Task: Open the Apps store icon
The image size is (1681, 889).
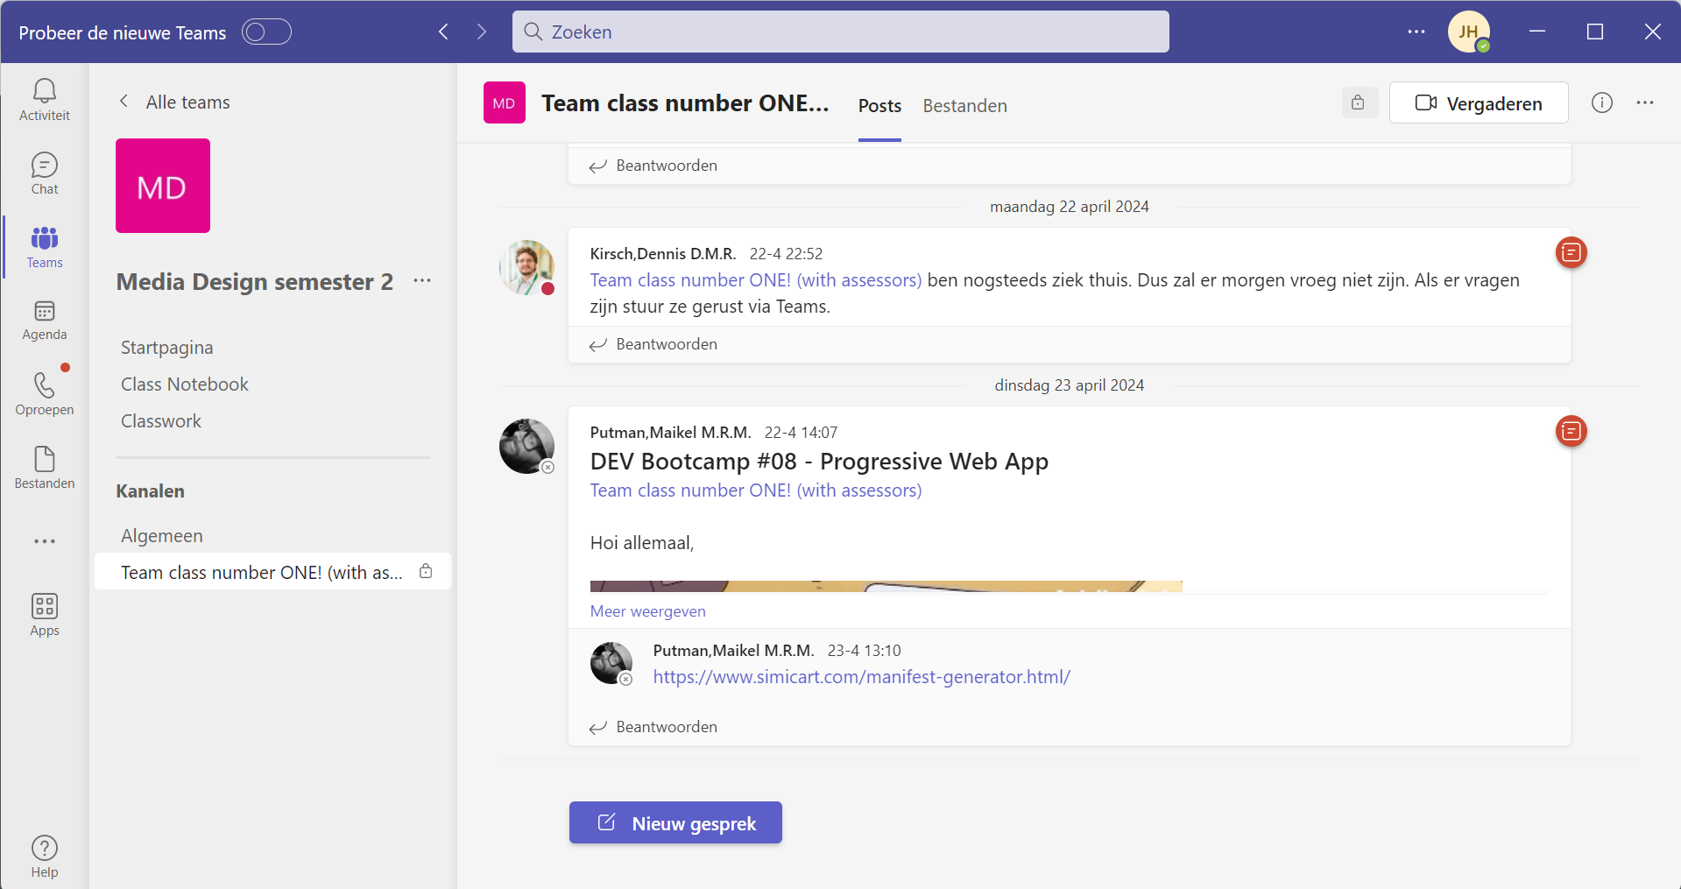Action: (x=45, y=614)
